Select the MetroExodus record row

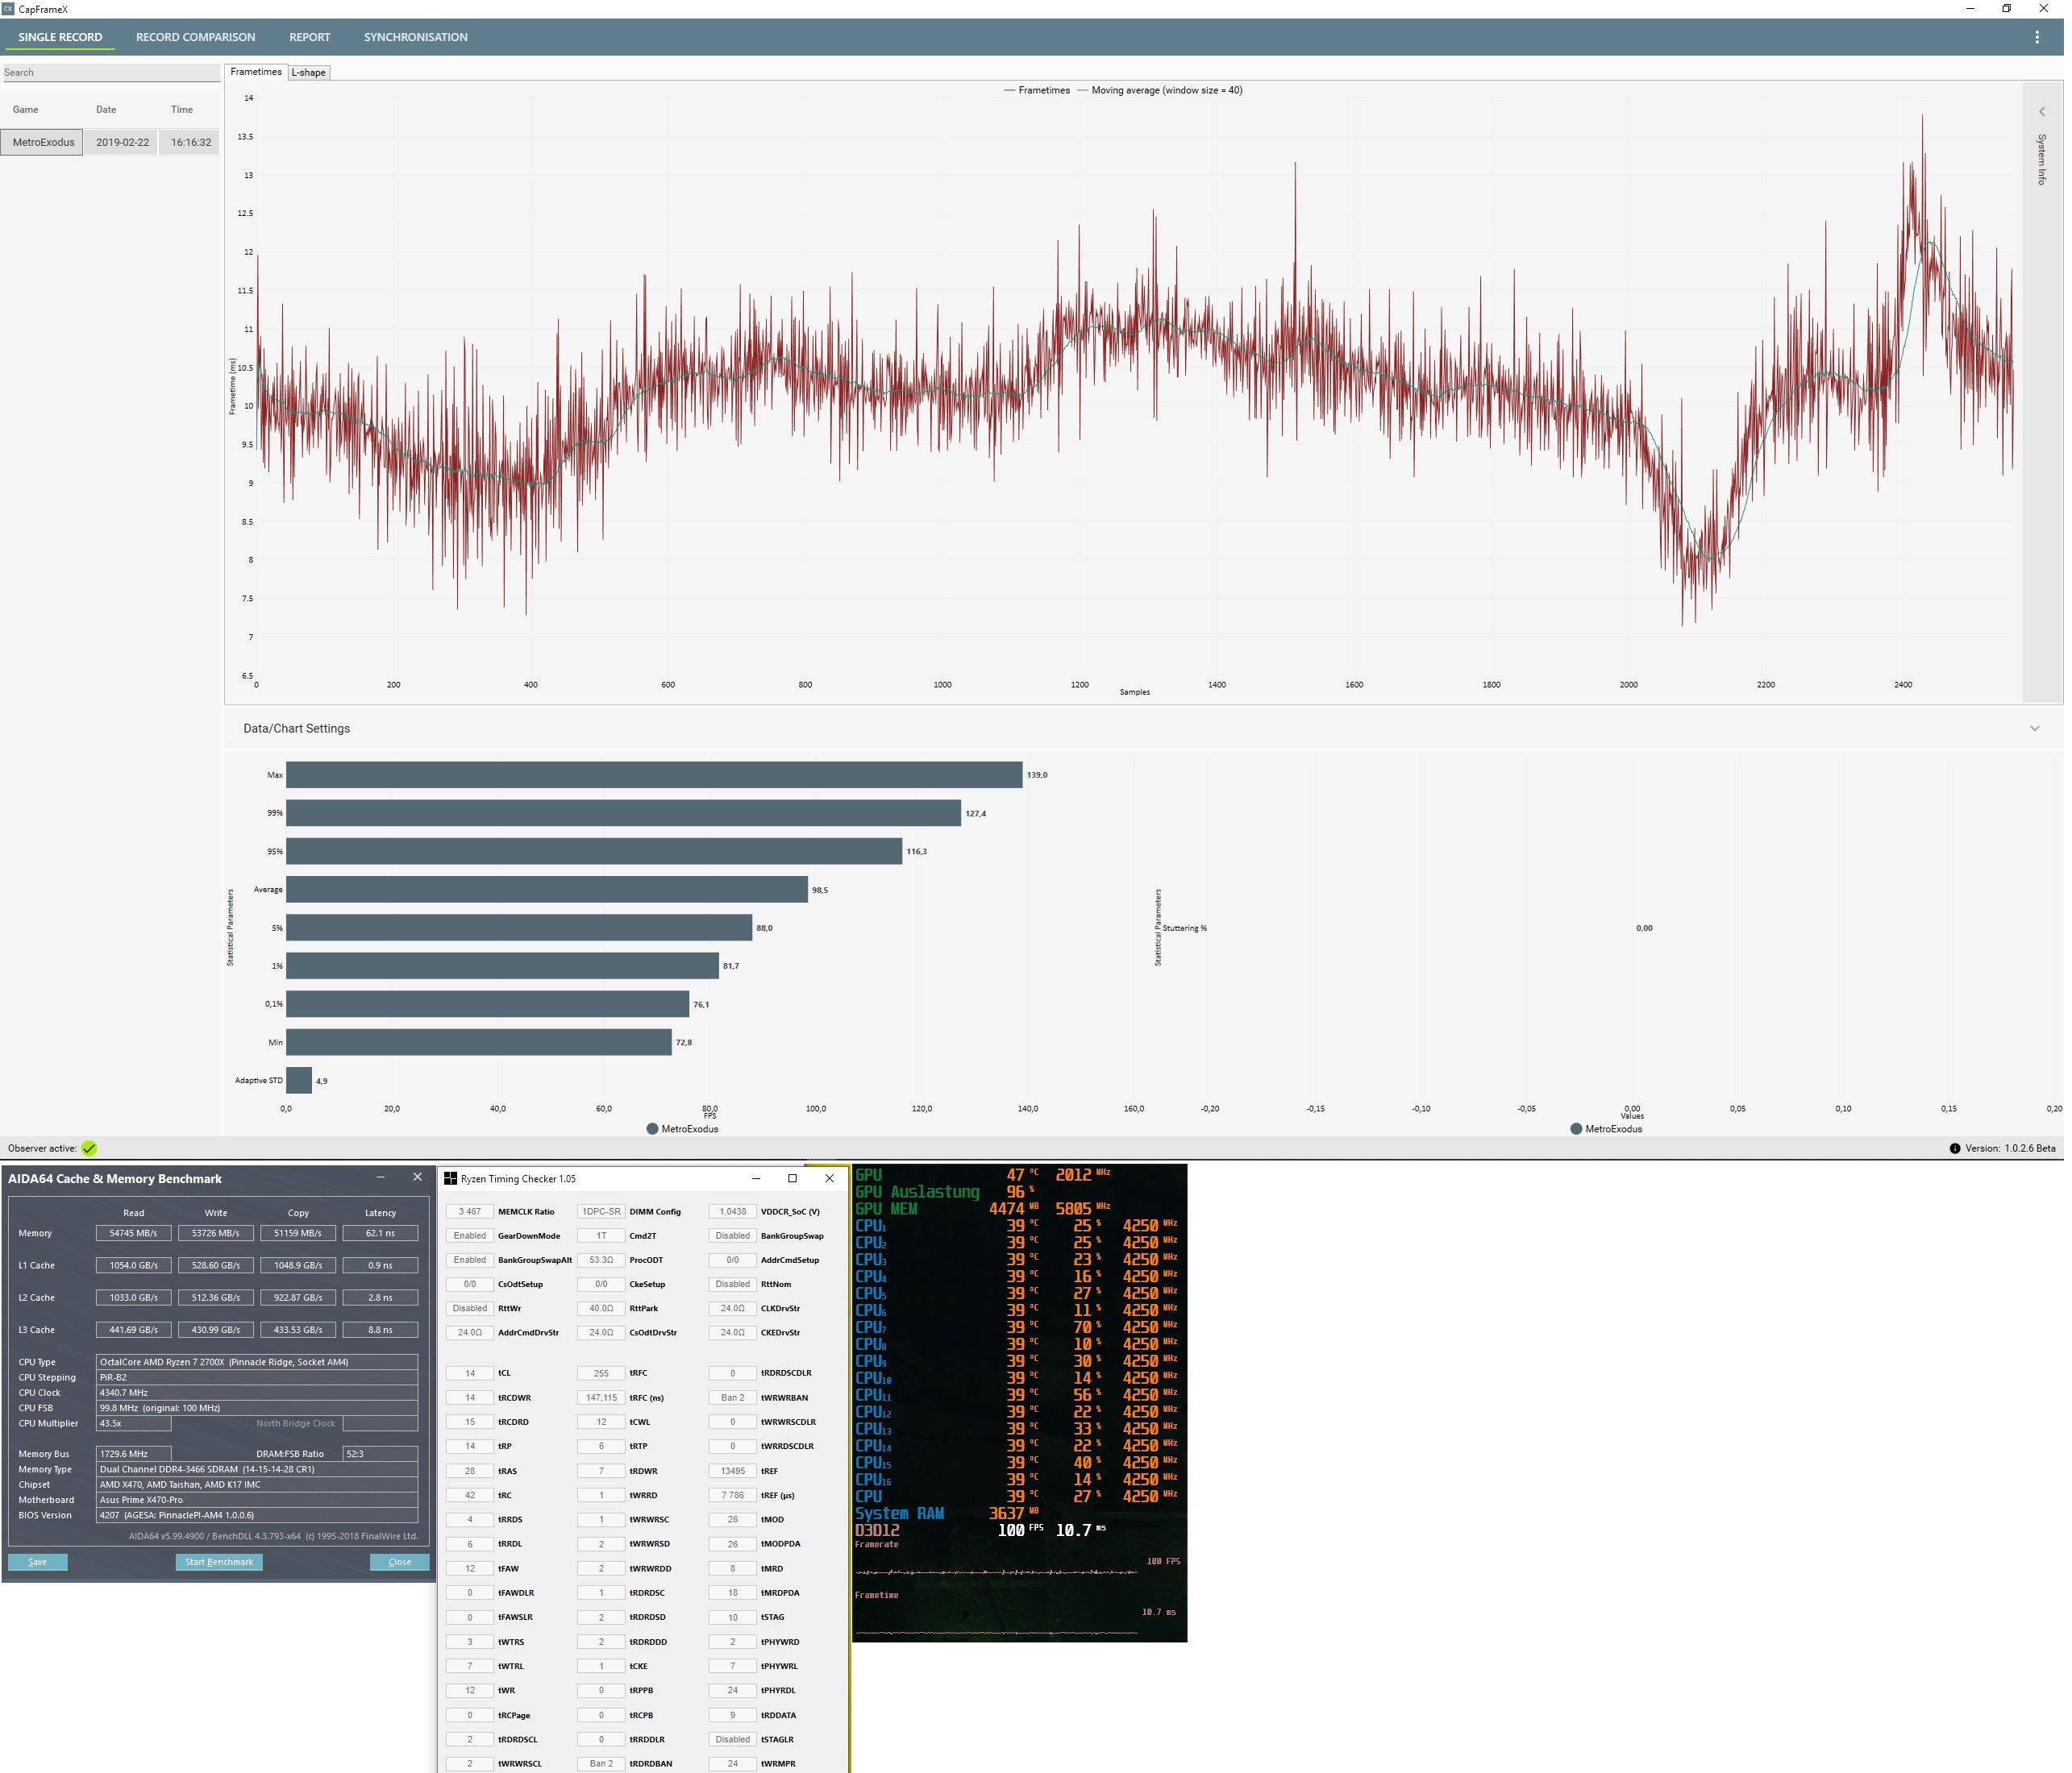pos(43,142)
